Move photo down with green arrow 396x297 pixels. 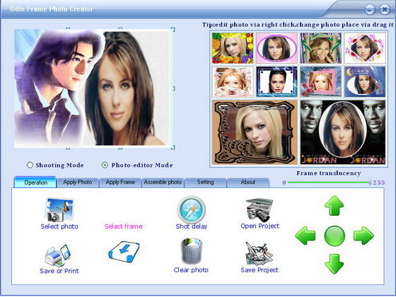pos(334,264)
